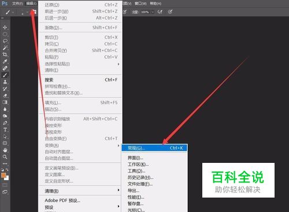Choose 性能(E)... in preferences submenu

(x=154, y=197)
